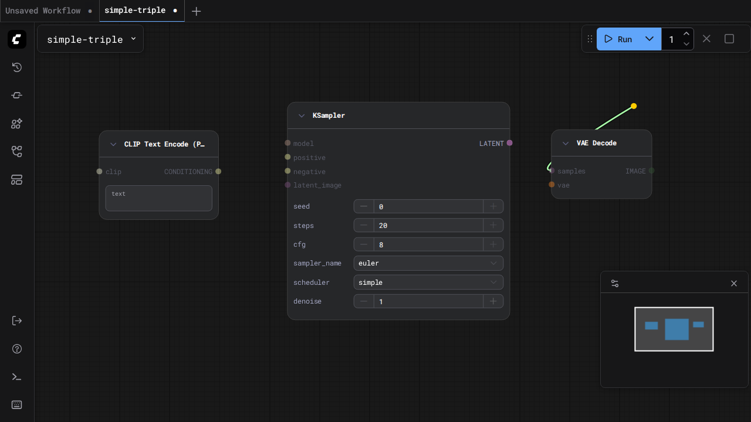Switch to the Unsaved Workflow tab
Viewport: 751px width, 422px height.
(x=43, y=11)
